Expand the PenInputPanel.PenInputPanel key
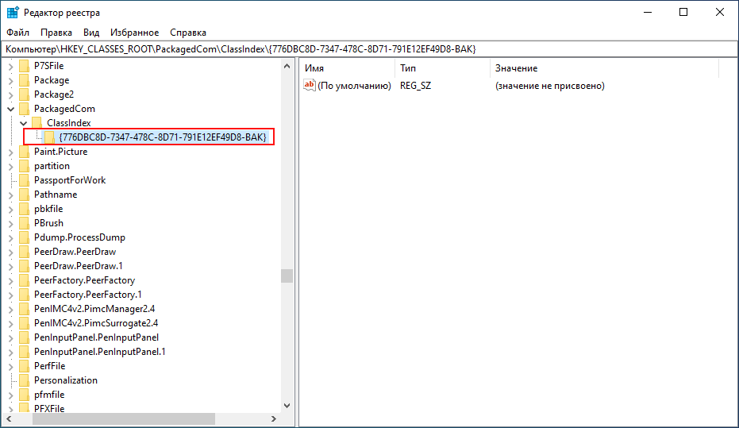This screenshot has width=739, height=428. pos(11,337)
